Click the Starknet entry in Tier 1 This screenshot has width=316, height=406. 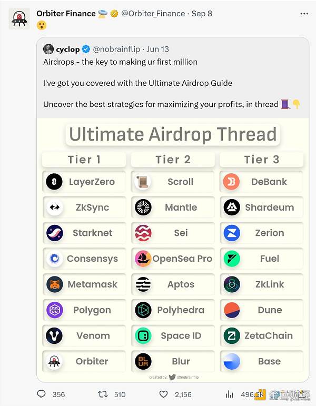pyautogui.click(x=84, y=233)
